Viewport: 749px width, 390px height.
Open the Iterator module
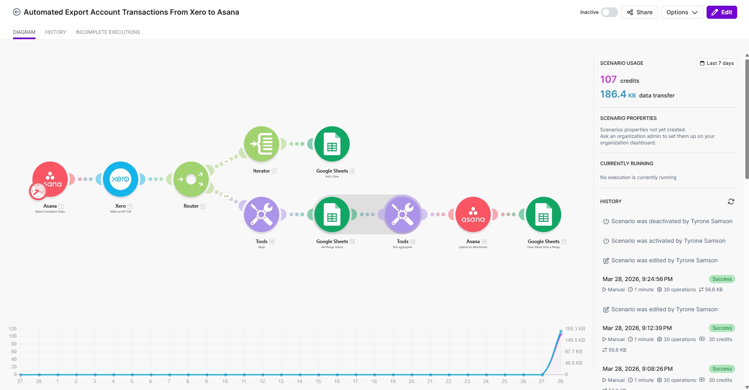(x=261, y=144)
